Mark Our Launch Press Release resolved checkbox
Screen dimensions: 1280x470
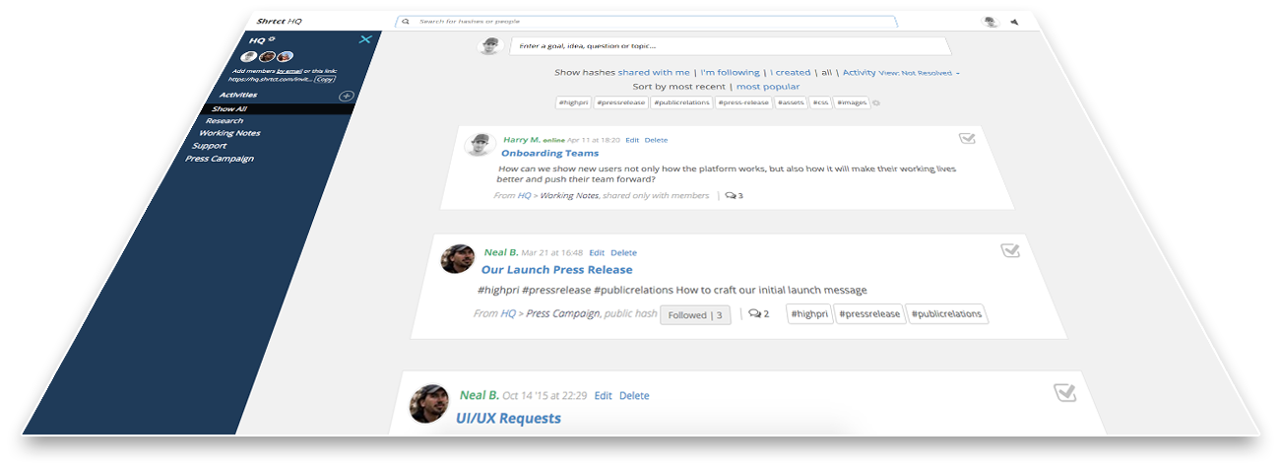click(x=1010, y=250)
